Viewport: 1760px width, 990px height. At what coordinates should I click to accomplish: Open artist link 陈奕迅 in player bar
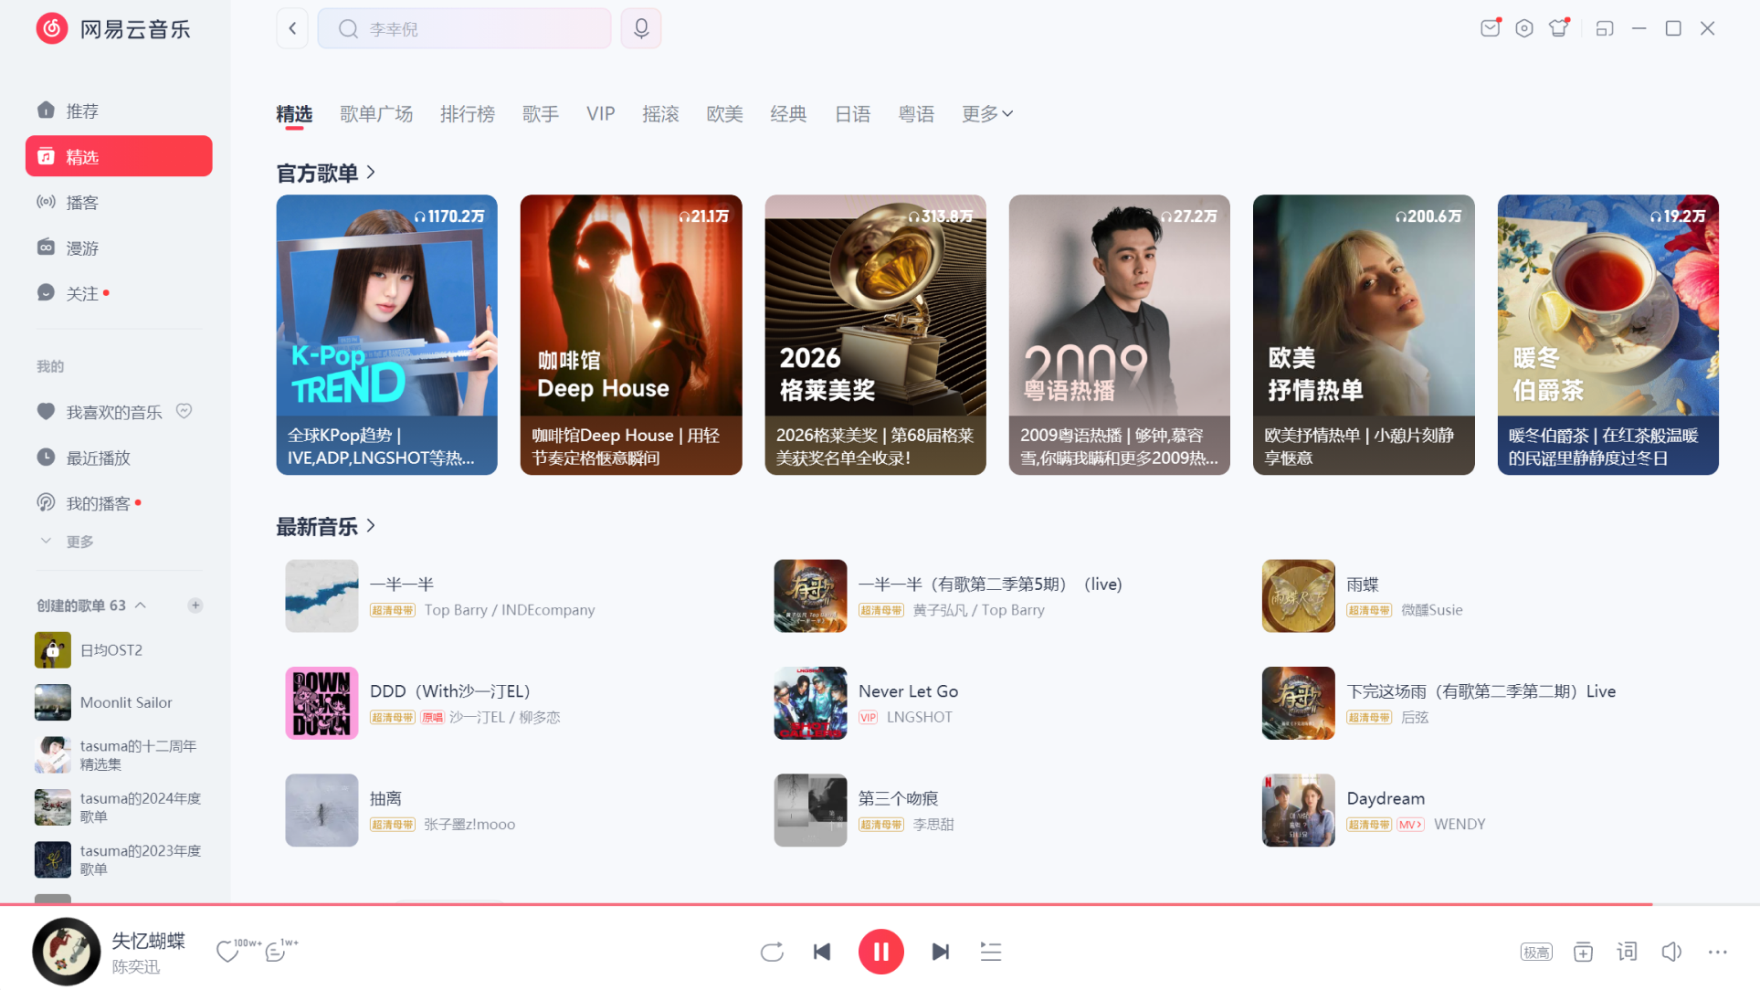point(136,966)
